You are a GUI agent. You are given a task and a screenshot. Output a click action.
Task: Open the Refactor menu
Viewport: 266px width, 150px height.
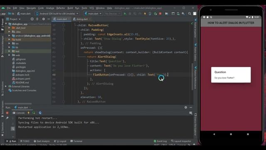(61, 8)
